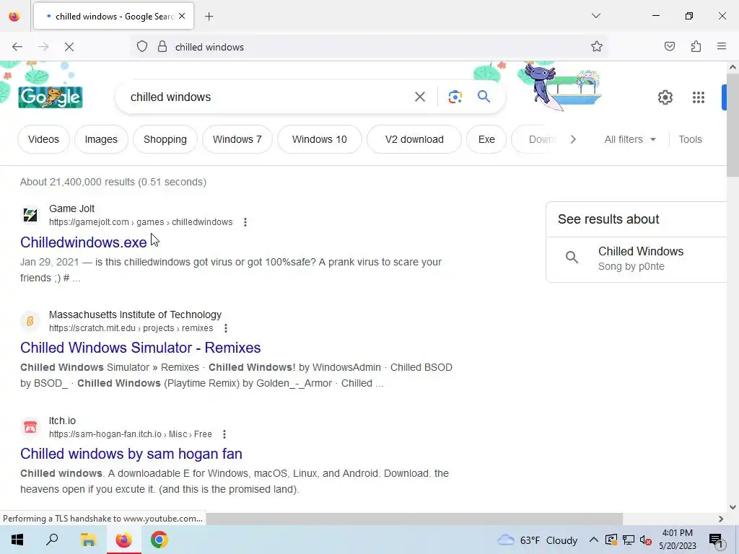
Task: Open Chilled windows by sam hogan fan
Action: click(131, 454)
